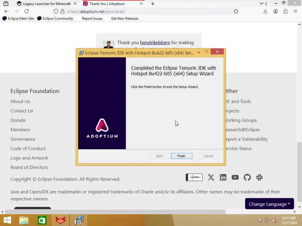Viewport: 302px width, 226px height.
Task: Open File Explorer from the taskbar
Action: coord(24,220)
